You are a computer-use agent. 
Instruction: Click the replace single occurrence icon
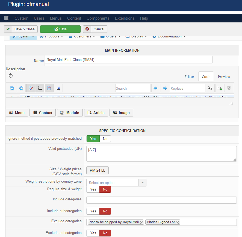(210, 88)
